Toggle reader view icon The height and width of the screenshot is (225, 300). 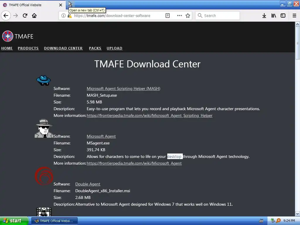point(167,16)
